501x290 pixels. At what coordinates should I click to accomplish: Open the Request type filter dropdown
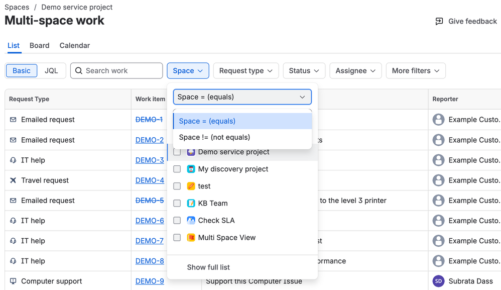tap(245, 71)
